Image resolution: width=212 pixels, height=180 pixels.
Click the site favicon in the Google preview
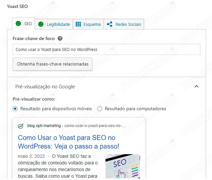21,126
